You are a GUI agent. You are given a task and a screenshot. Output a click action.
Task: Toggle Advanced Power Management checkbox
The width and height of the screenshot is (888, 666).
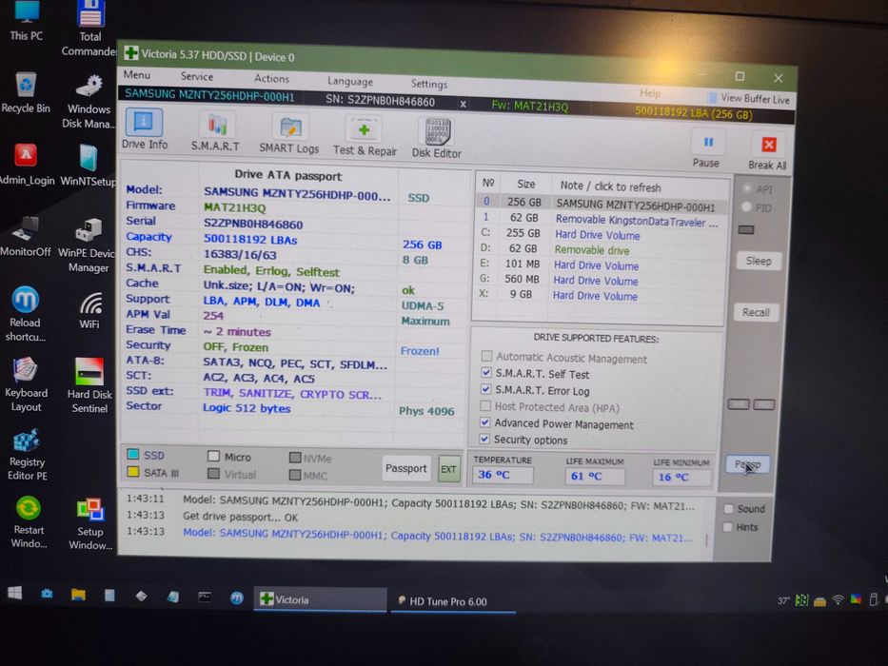click(x=484, y=421)
